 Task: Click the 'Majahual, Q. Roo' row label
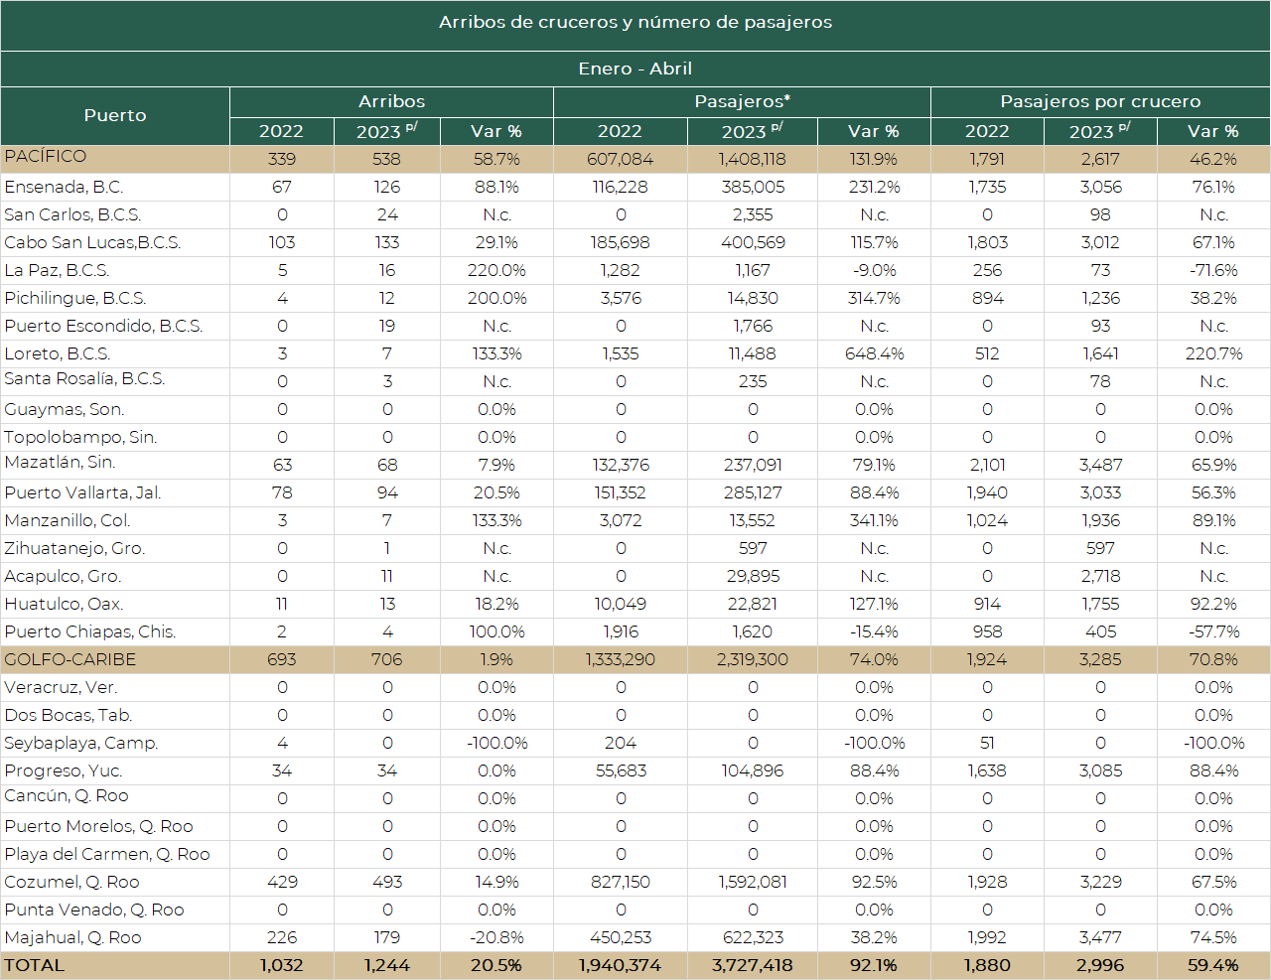tap(72, 937)
